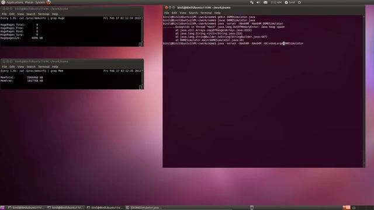
Task: Close the Mem watch terminal window
Action: (4, 61)
